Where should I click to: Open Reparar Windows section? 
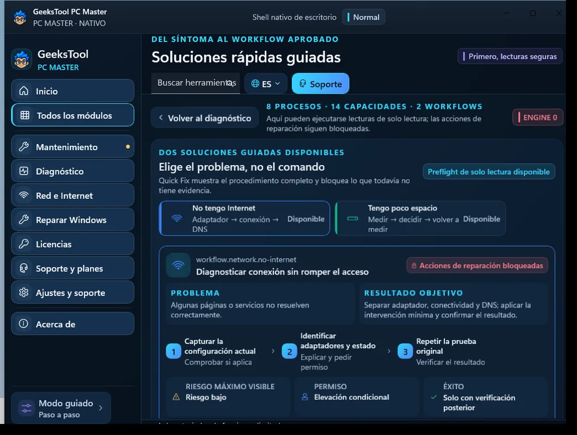[73, 219]
